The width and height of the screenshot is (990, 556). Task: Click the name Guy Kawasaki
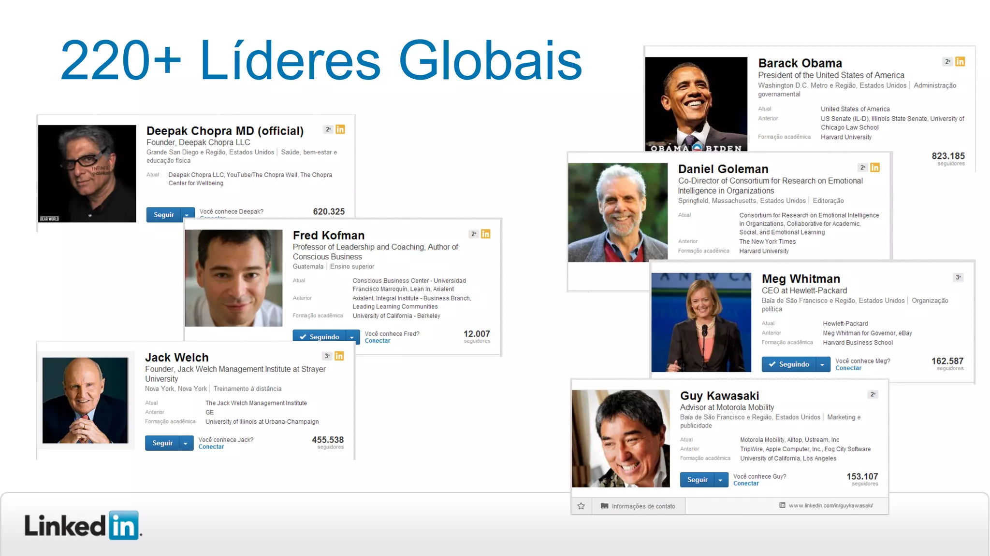click(x=719, y=396)
